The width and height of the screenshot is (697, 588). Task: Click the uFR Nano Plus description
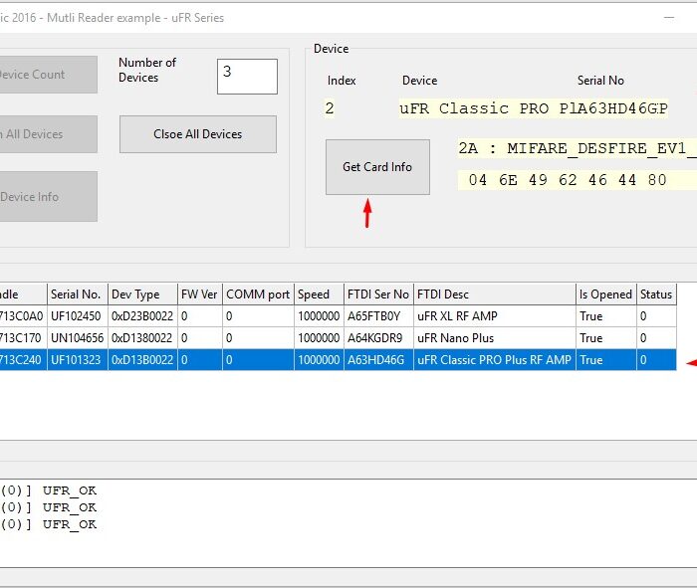pyautogui.click(x=495, y=338)
